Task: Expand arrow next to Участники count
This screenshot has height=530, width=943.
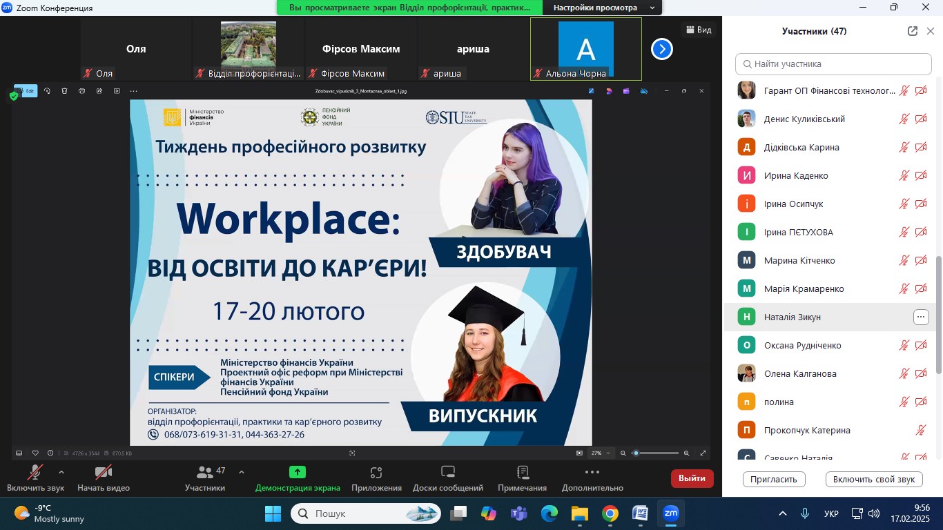Action: 241,472
